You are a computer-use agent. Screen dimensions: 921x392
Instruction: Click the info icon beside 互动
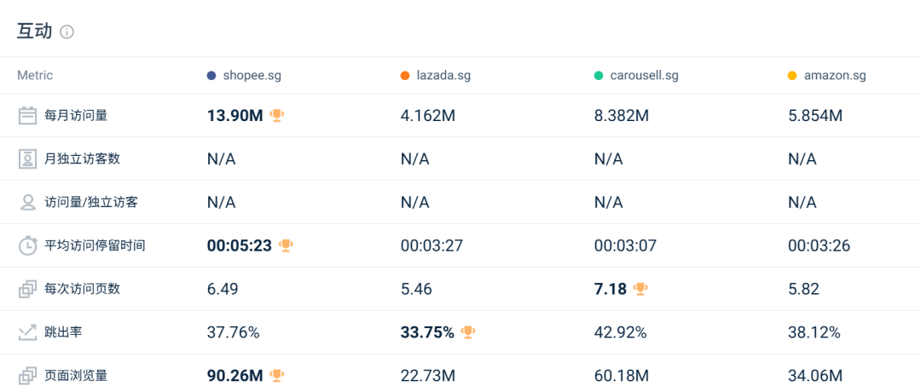[x=67, y=32]
